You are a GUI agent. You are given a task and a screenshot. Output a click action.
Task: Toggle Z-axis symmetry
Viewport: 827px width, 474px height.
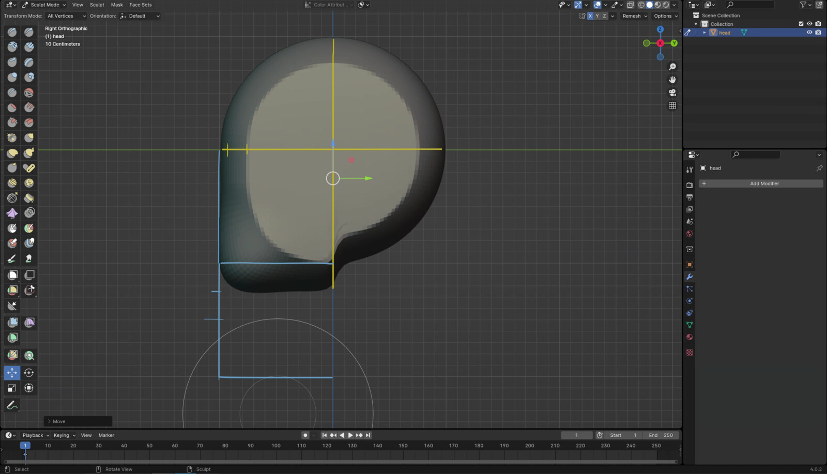[x=605, y=16]
